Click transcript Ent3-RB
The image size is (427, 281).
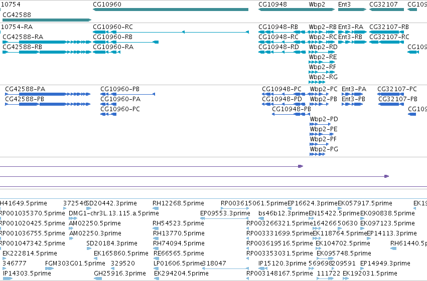350,37
